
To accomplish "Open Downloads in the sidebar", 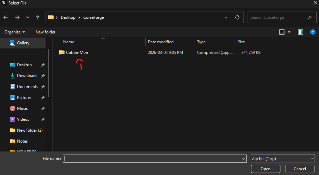I will click(27, 76).
